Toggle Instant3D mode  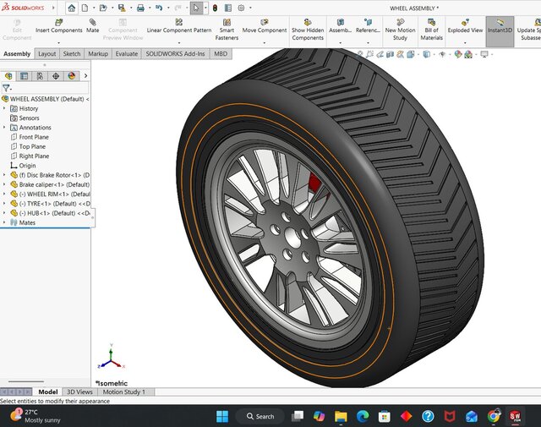500,31
